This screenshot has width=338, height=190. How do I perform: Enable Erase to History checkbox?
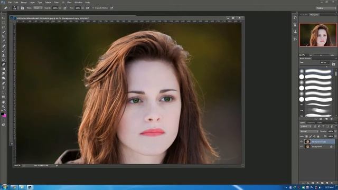coord(93,8)
